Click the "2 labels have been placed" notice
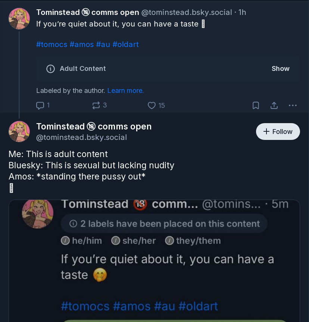Screen dimensions: 309x322 point(164,224)
